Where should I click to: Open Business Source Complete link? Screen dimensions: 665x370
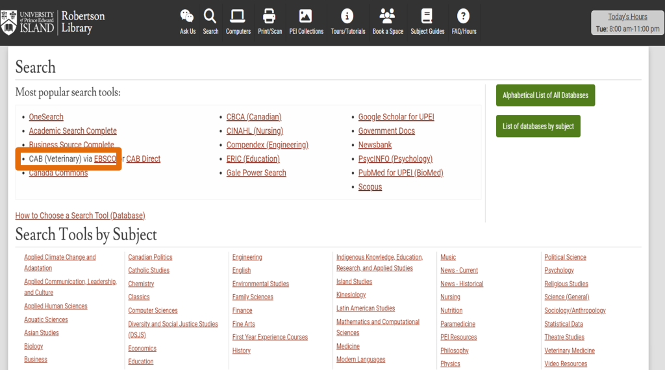click(x=71, y=145)
